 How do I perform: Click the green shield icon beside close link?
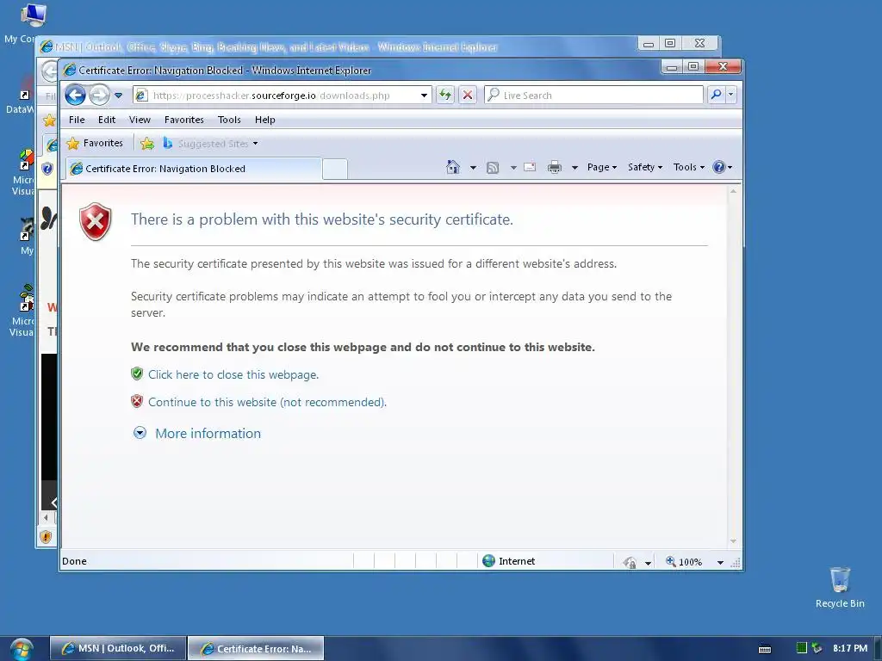click(137, 374)
